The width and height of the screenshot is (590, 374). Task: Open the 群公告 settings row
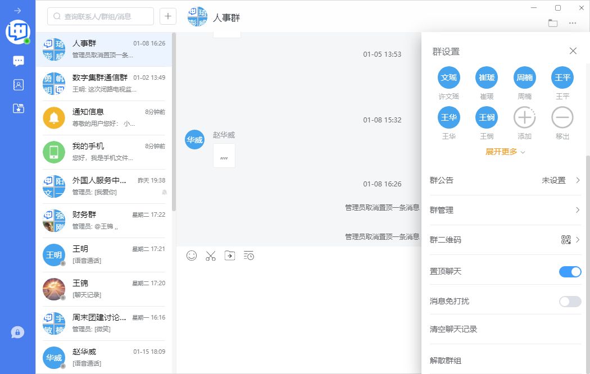505,180
